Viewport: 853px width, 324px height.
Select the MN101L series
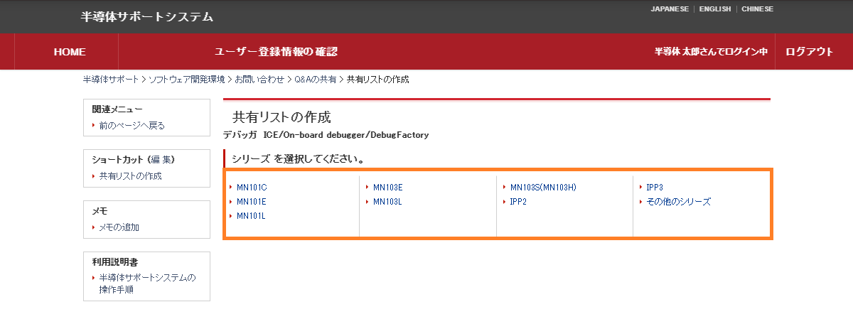(x=251, y=216)
